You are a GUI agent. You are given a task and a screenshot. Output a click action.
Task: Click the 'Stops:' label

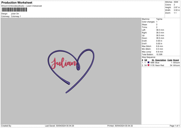pos(144,25)
